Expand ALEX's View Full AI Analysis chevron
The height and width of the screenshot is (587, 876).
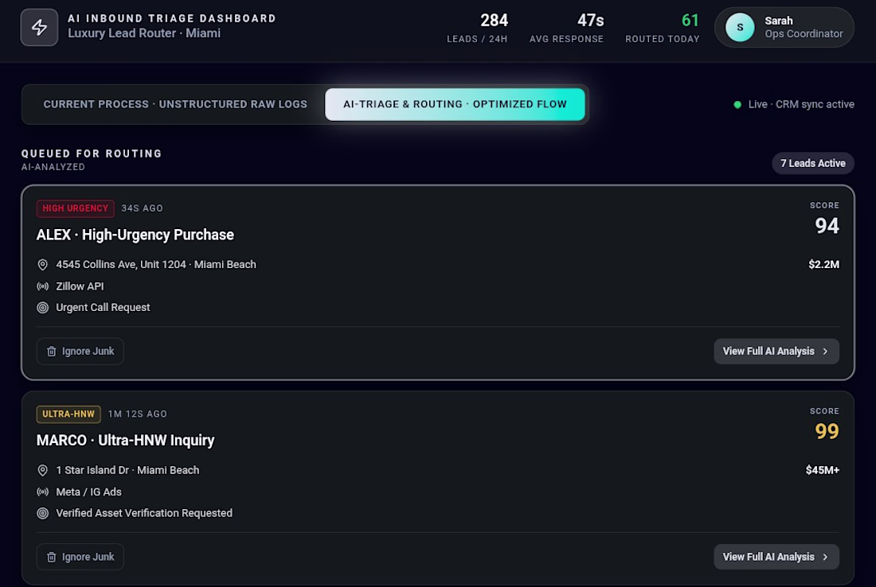pos(825,352)
